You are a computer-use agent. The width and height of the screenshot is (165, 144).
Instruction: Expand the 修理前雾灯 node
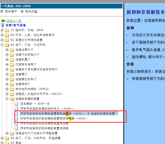7,60
